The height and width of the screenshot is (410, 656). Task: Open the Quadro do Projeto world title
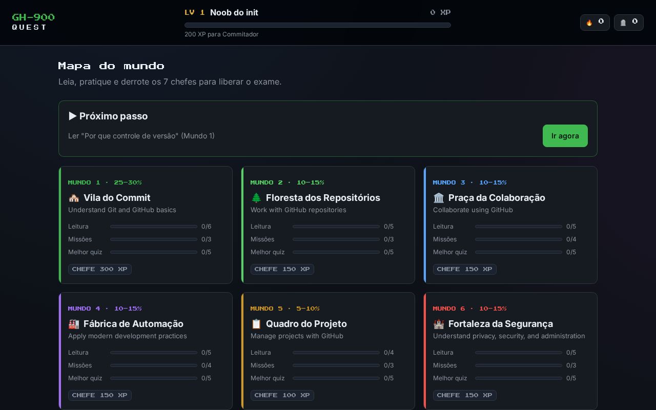coord(306,324)
